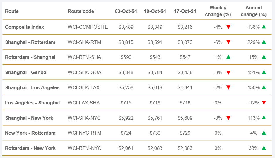275x158 pixels.
Task: Click the WCI-COMPOSITE route code
Action: tap(88, 27)
